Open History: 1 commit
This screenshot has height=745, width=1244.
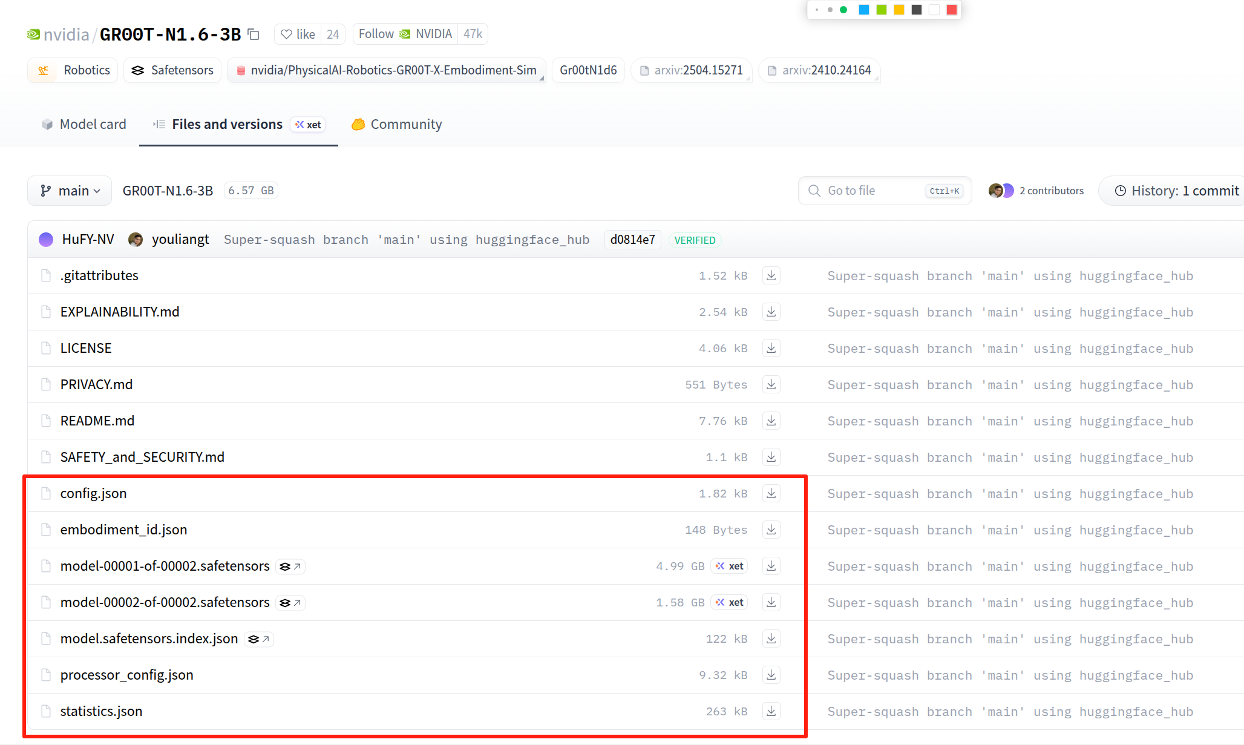pyautogui.click(x=1176, y=191)
